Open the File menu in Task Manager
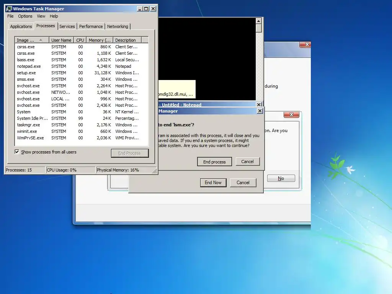 [x=10, y=16]
